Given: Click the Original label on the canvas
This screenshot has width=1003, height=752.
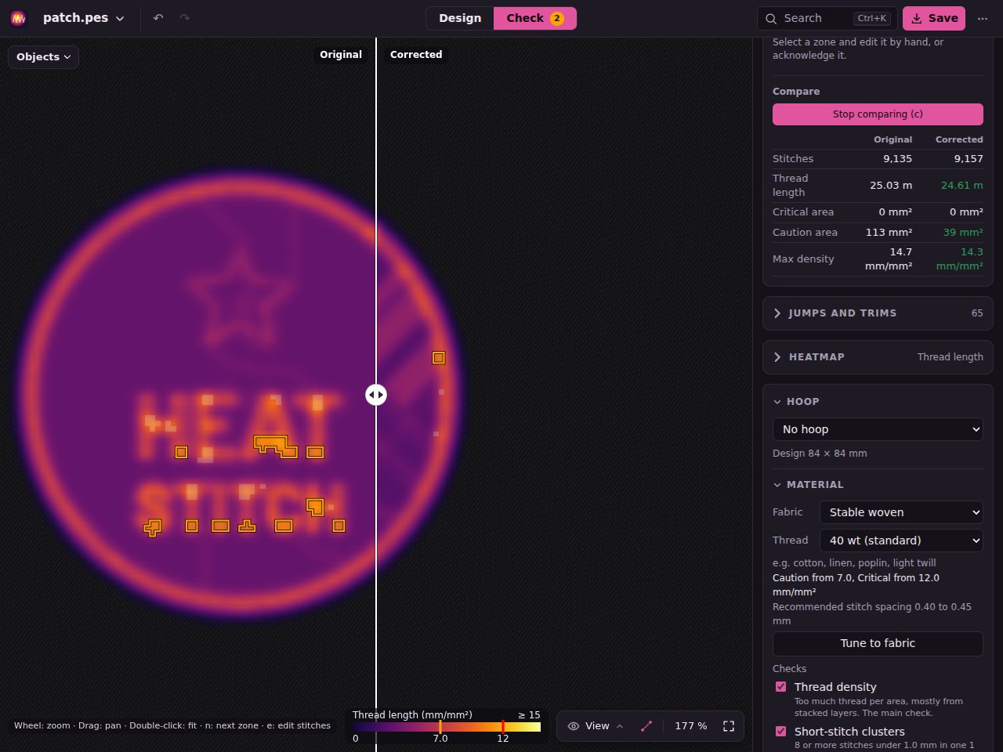Looking at the screenshot, I should coord(341,55).
